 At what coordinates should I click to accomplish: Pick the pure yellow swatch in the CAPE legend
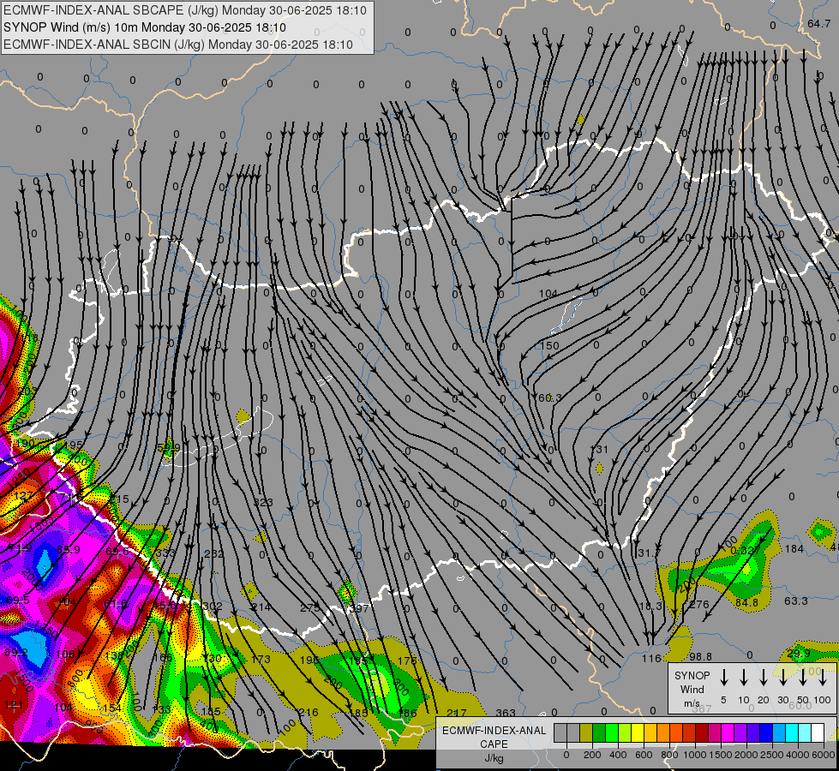pos(638,732)
